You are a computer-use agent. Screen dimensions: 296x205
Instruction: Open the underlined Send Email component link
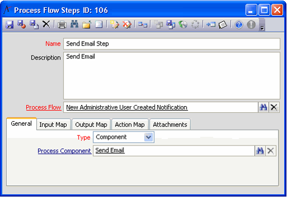(110, 151)
